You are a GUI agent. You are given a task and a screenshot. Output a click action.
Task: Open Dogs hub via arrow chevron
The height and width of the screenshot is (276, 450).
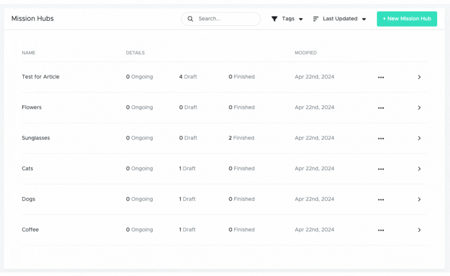(x=419, y=199)
